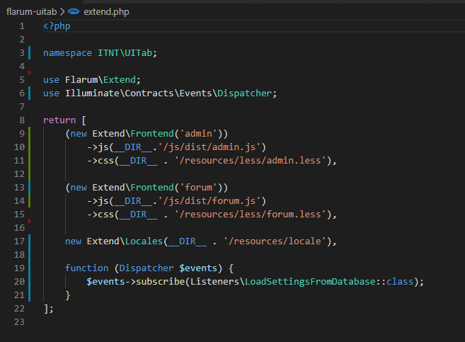Viewport: 465px width, 342px height.
Task: Expand the breadcrumb chevron after flarum-uitab
Action: [x=62, y=12]
